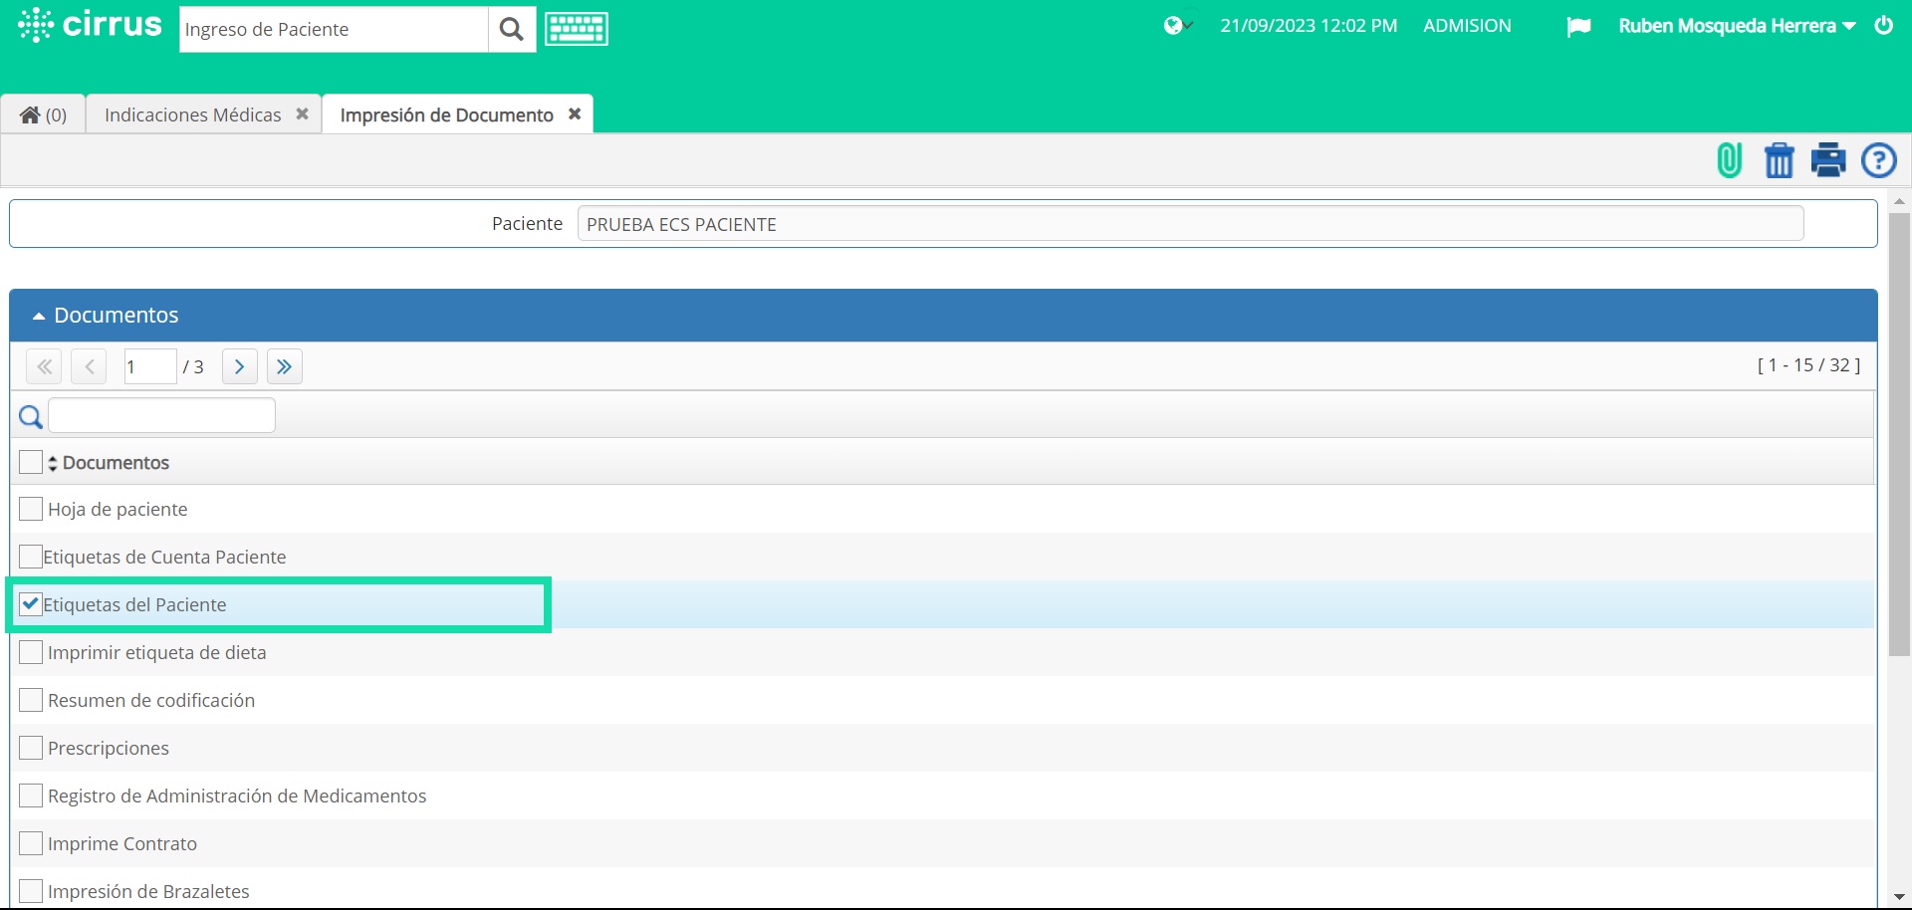Click the paperclip attachment icon
Viewport: 1912px width, 910px height.
pyautogui.click(x=1729, y=160)
